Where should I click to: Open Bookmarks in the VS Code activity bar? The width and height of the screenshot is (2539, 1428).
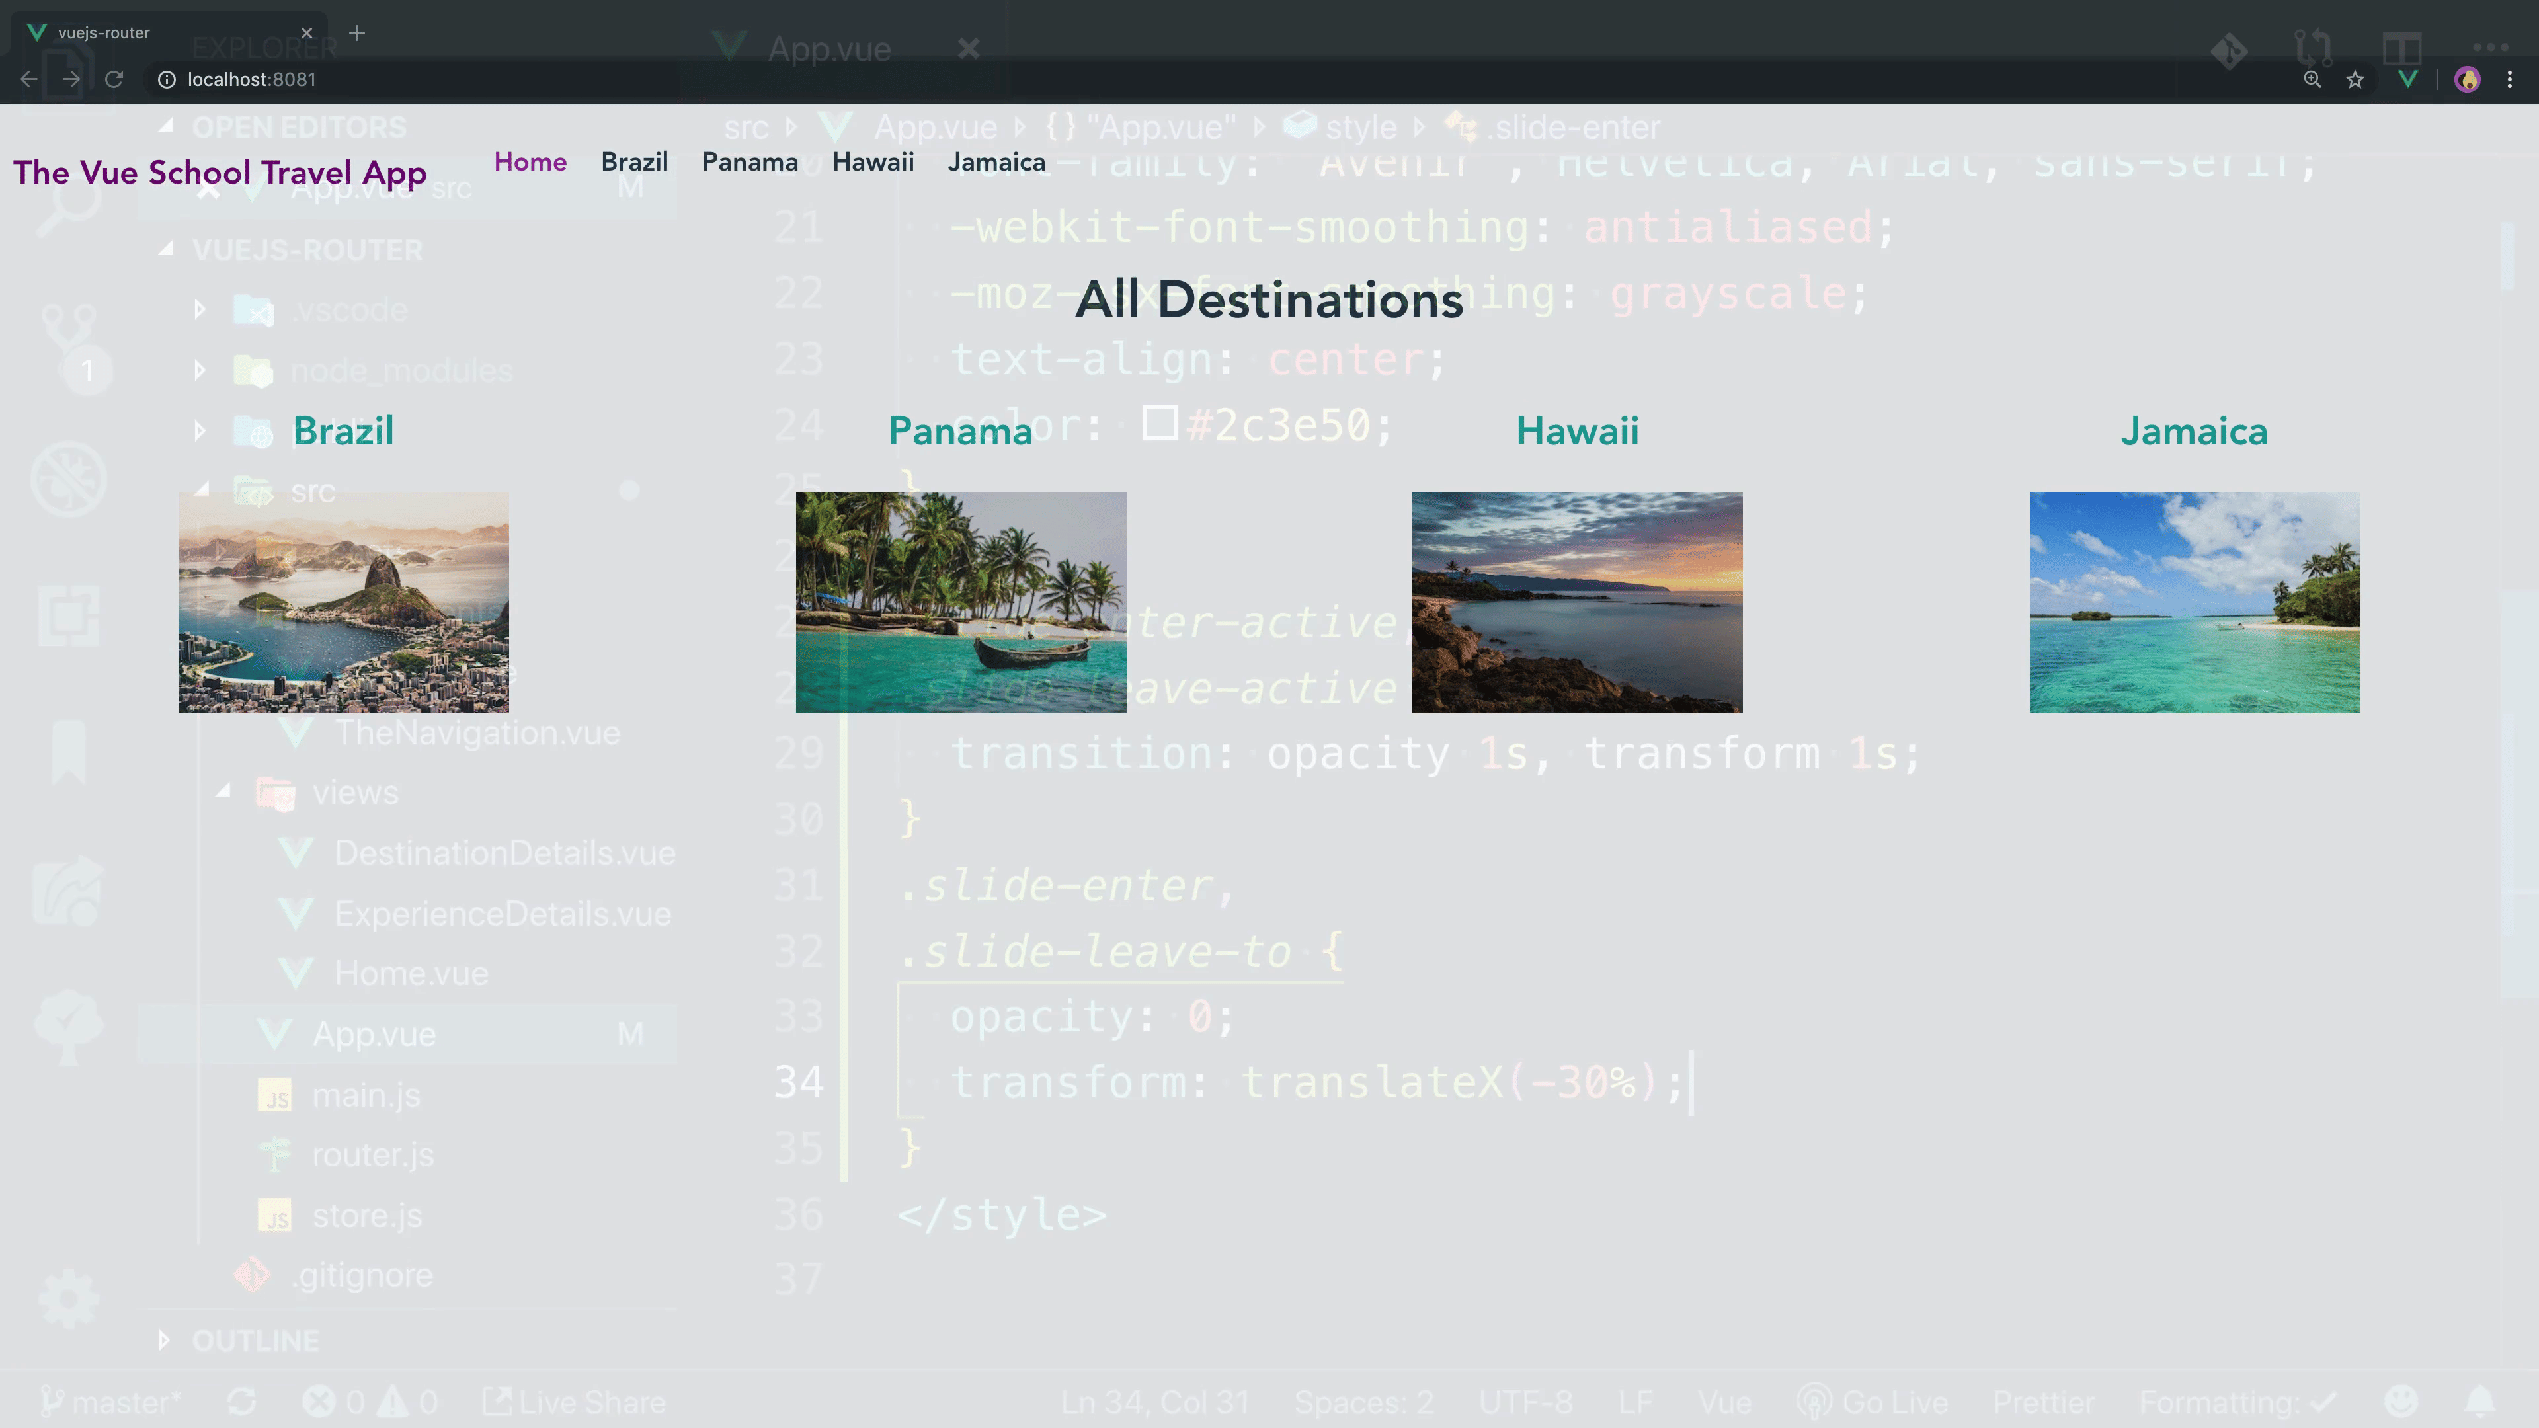[x=68, y=752]
